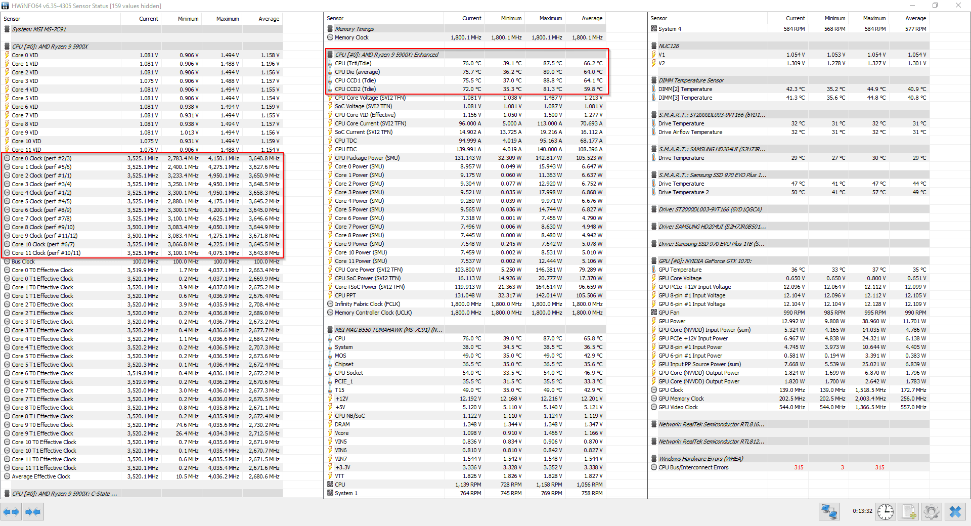Click the expand columns double-arrow button

11,512
